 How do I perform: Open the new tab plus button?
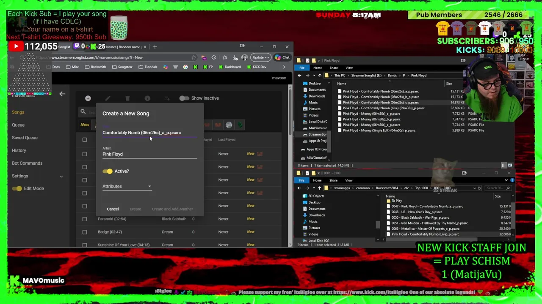click(155, 47)
